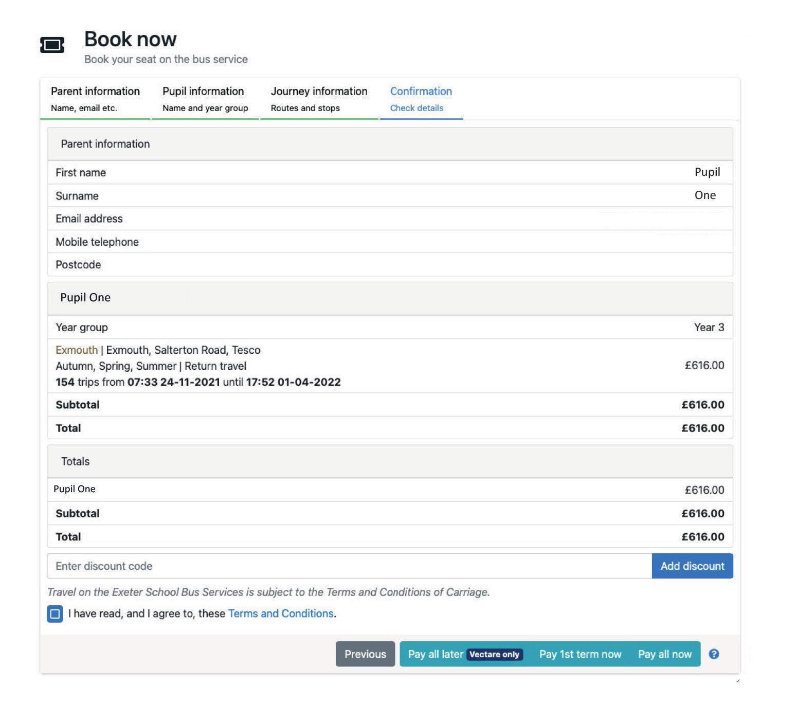The width and height of the screenshot is (797, 704).
Task: Click the blue help question mark icon
Action: pos(714,654)
